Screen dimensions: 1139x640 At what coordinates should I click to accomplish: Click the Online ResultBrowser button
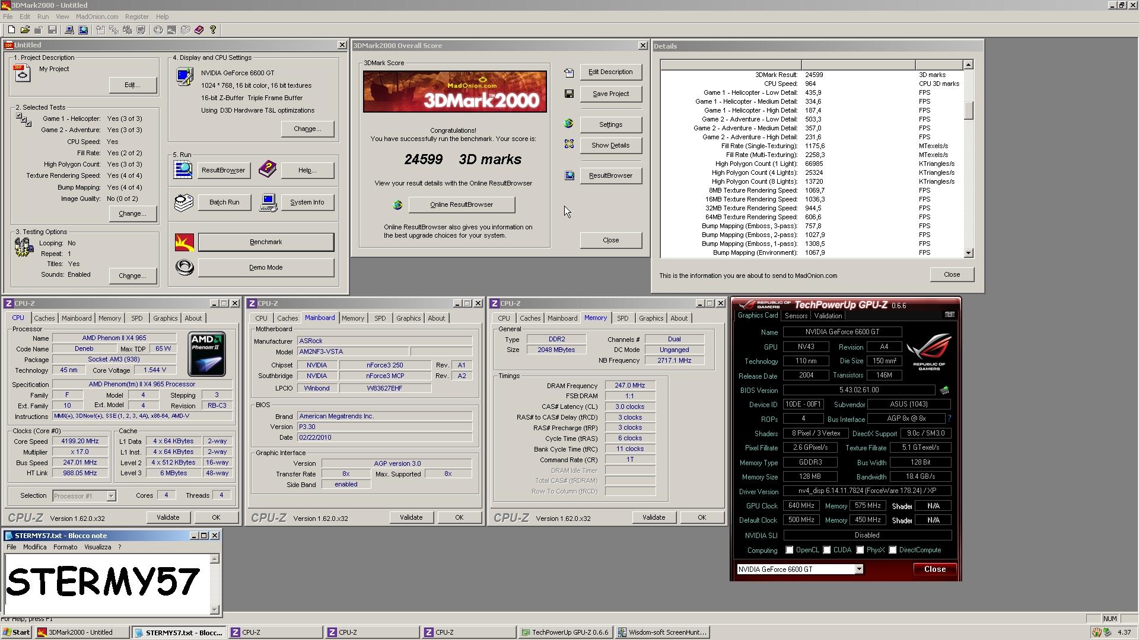pyautogui.click(x=462, y=204)
